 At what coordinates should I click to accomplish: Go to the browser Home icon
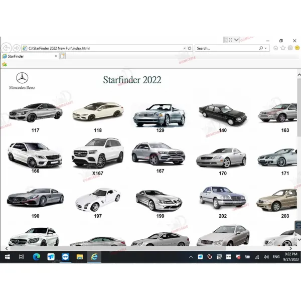pyautogui.click(x=275, y=48)
